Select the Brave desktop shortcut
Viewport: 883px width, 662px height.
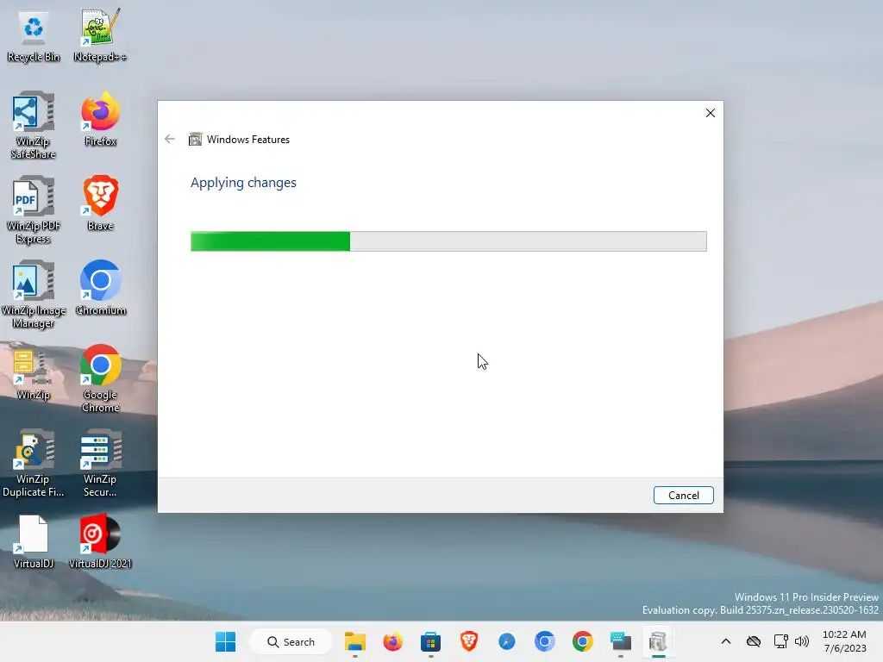[x=100, y=203]
